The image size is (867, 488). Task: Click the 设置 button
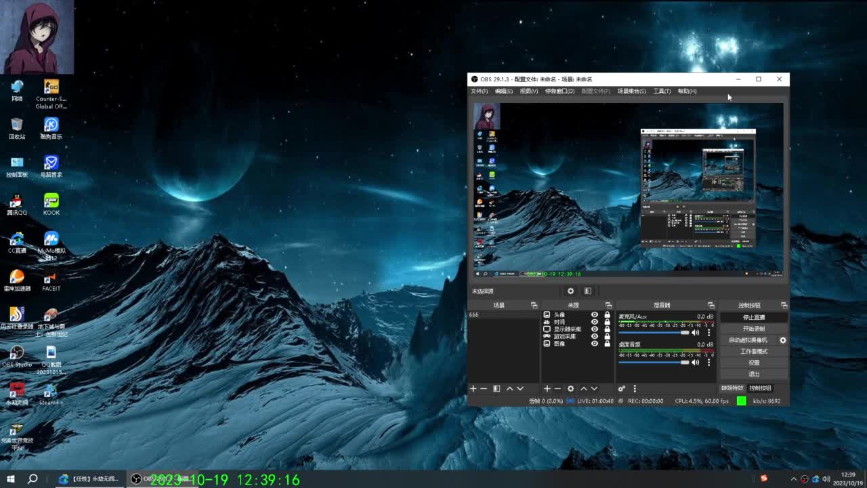(754, 363)
